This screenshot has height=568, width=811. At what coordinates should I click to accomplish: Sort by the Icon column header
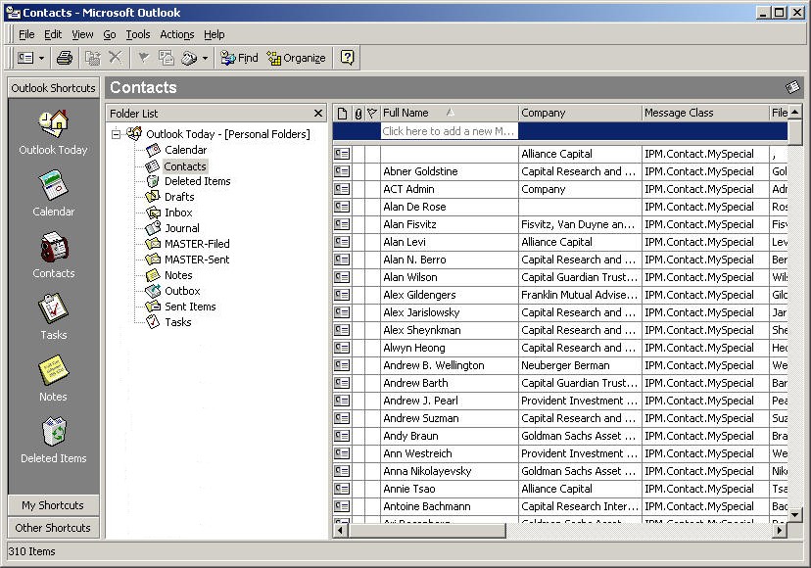tap(342, 113)
